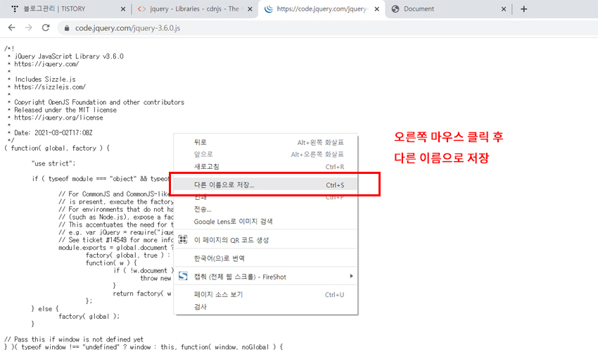Viewport: 598px width, 352px height.
Task: Click the cdnjs tab favicon
Action: (x=141, y=8)
